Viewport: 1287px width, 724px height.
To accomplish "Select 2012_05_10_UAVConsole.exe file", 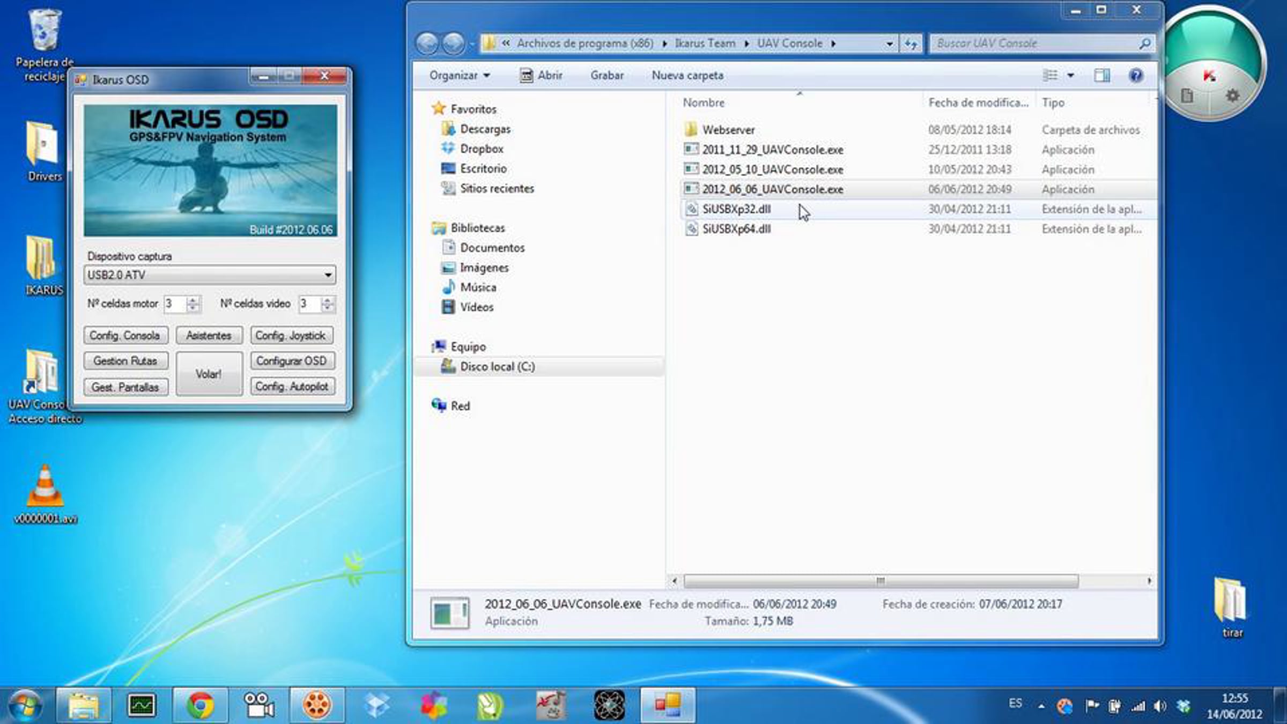I will [x=772, y=169].
